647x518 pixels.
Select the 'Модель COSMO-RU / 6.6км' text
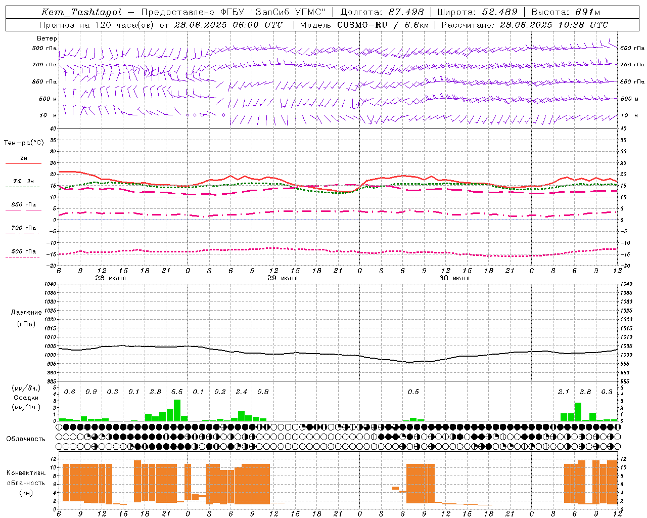coord(364,25)
